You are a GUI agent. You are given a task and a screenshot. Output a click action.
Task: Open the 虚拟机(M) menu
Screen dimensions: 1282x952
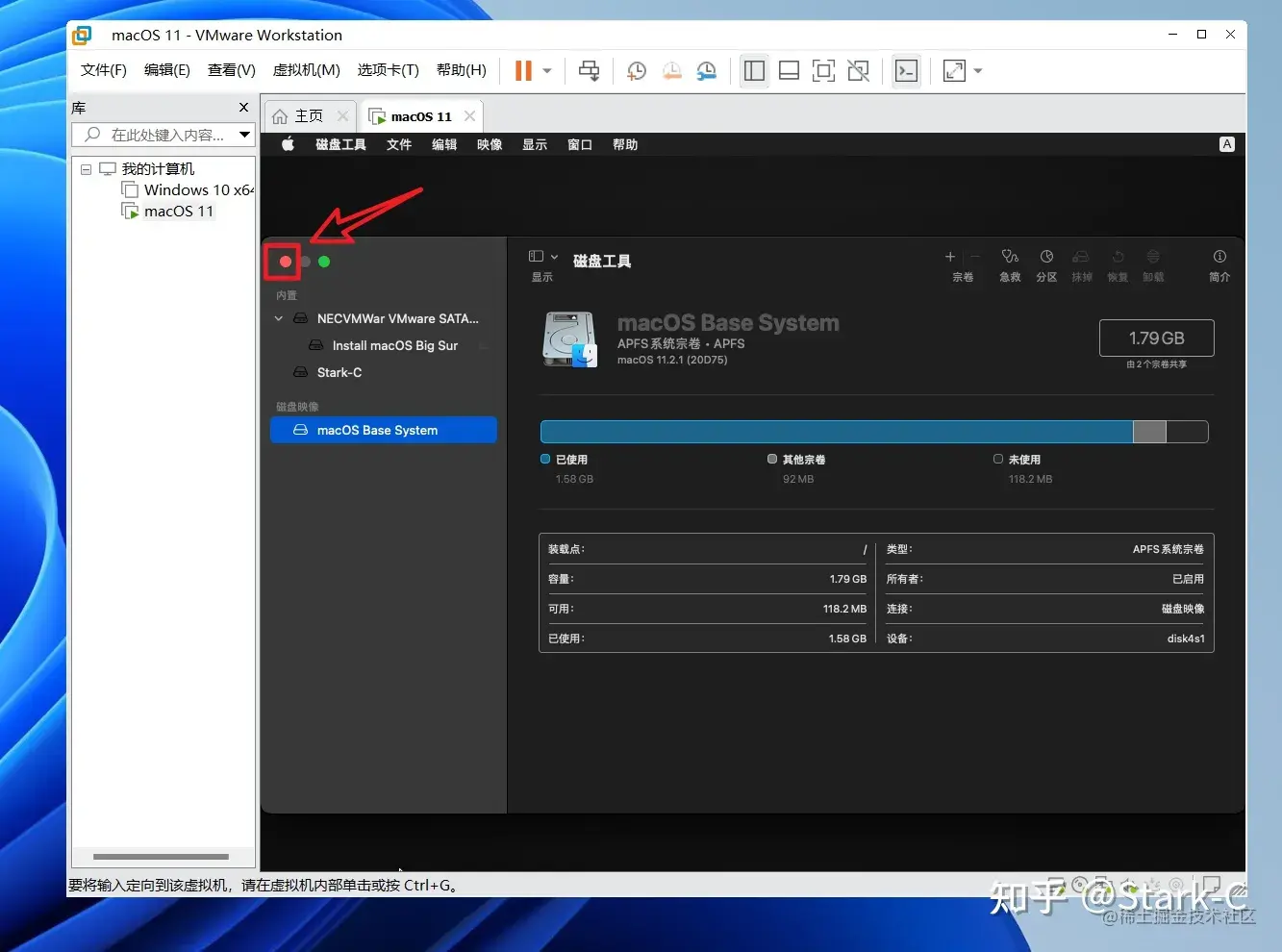click(307, 70)
